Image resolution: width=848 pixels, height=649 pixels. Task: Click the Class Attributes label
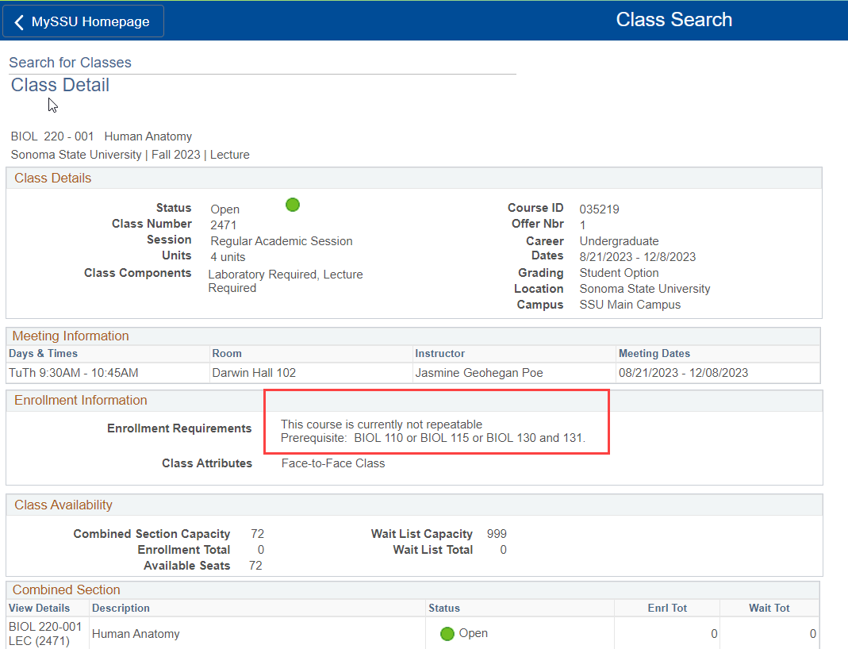[x=207, y=463]
